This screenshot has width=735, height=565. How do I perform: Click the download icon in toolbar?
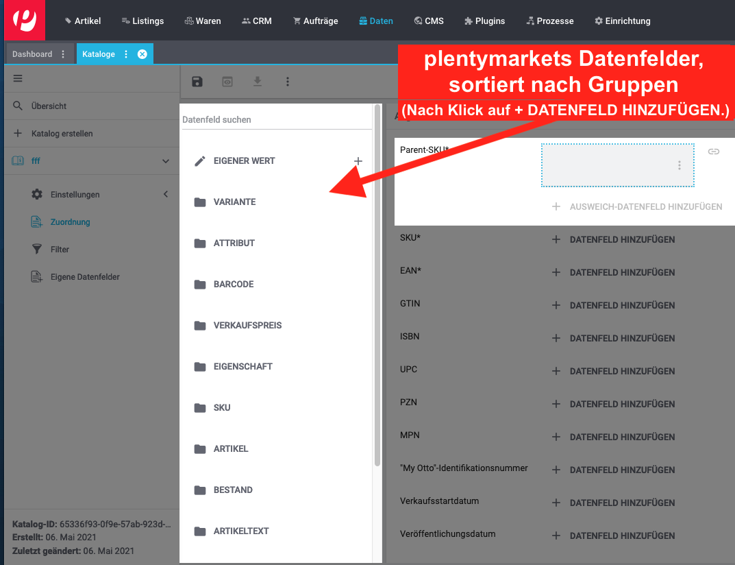258,82
